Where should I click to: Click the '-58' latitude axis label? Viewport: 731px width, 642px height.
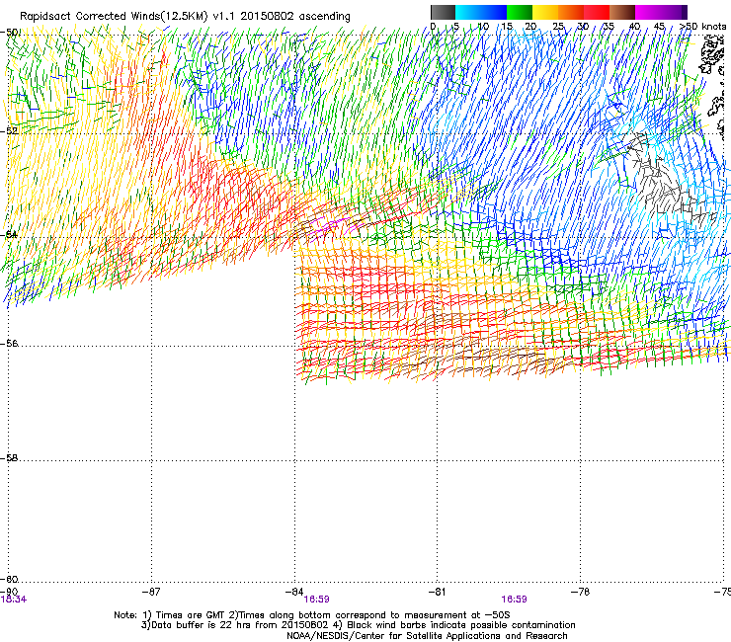tap(9, 458)
